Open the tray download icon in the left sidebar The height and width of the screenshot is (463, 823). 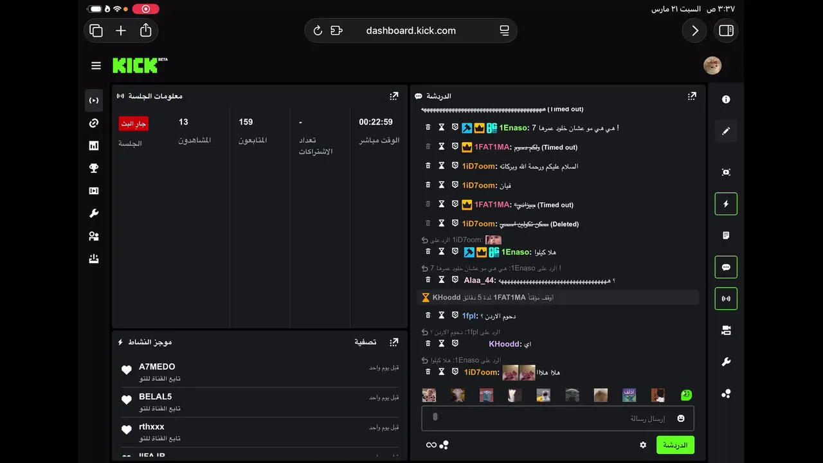pyautogui.click(x=94, y=259)
